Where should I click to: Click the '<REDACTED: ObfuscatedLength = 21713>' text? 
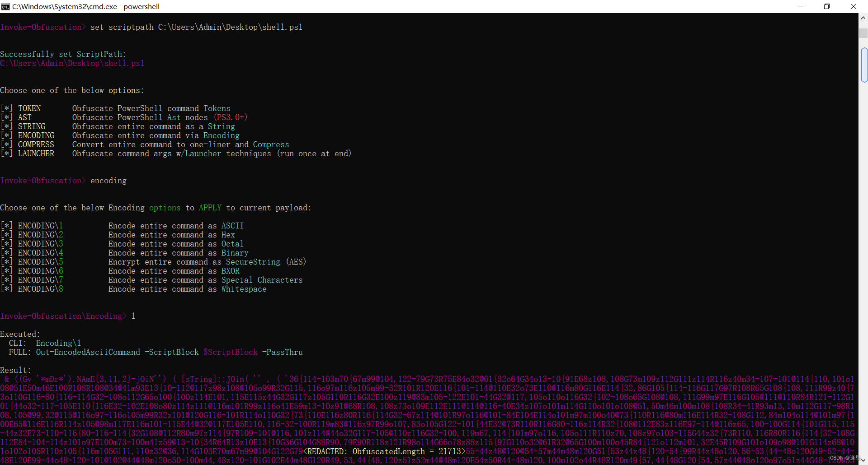(384, 451)
